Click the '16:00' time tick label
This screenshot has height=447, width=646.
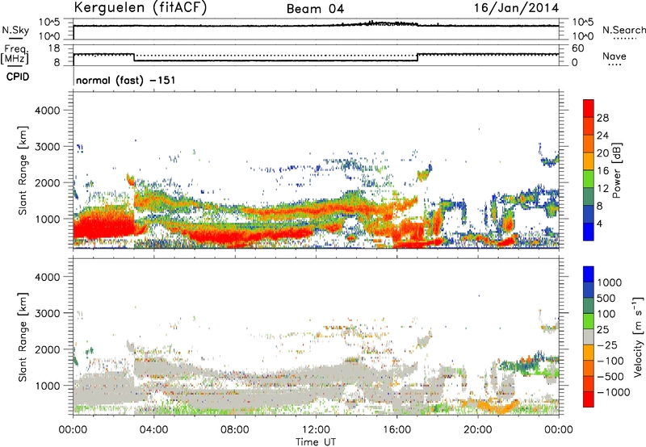pyautogui.click(x=396, y=430)
